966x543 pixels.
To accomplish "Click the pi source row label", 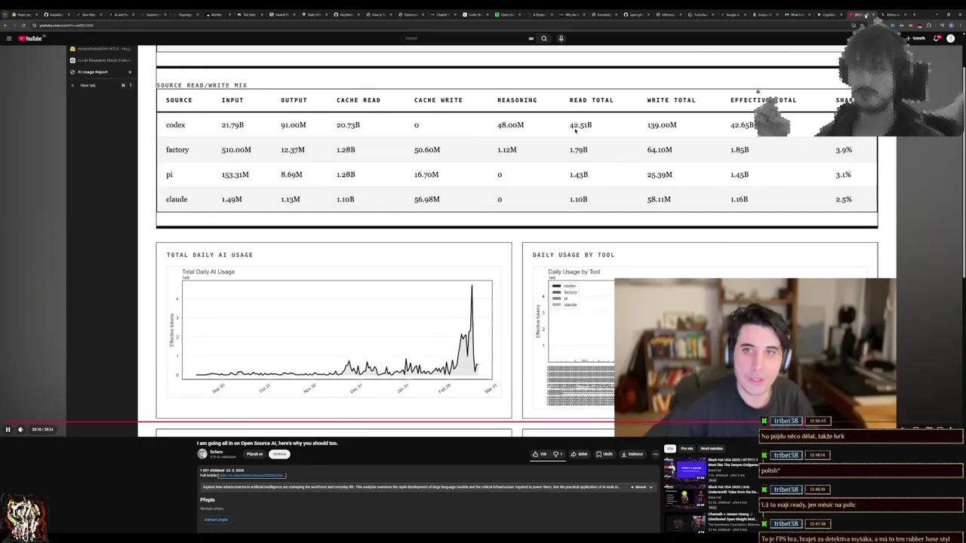I will [169, 175].
